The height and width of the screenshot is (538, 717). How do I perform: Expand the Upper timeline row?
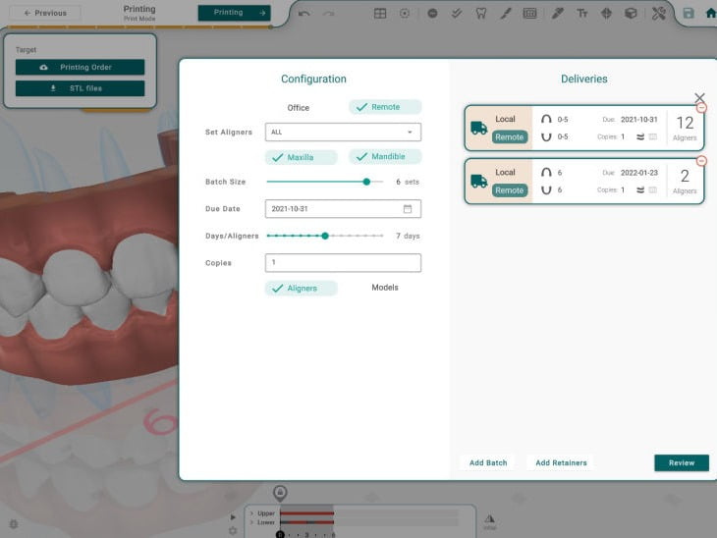[x=251, y=513]
